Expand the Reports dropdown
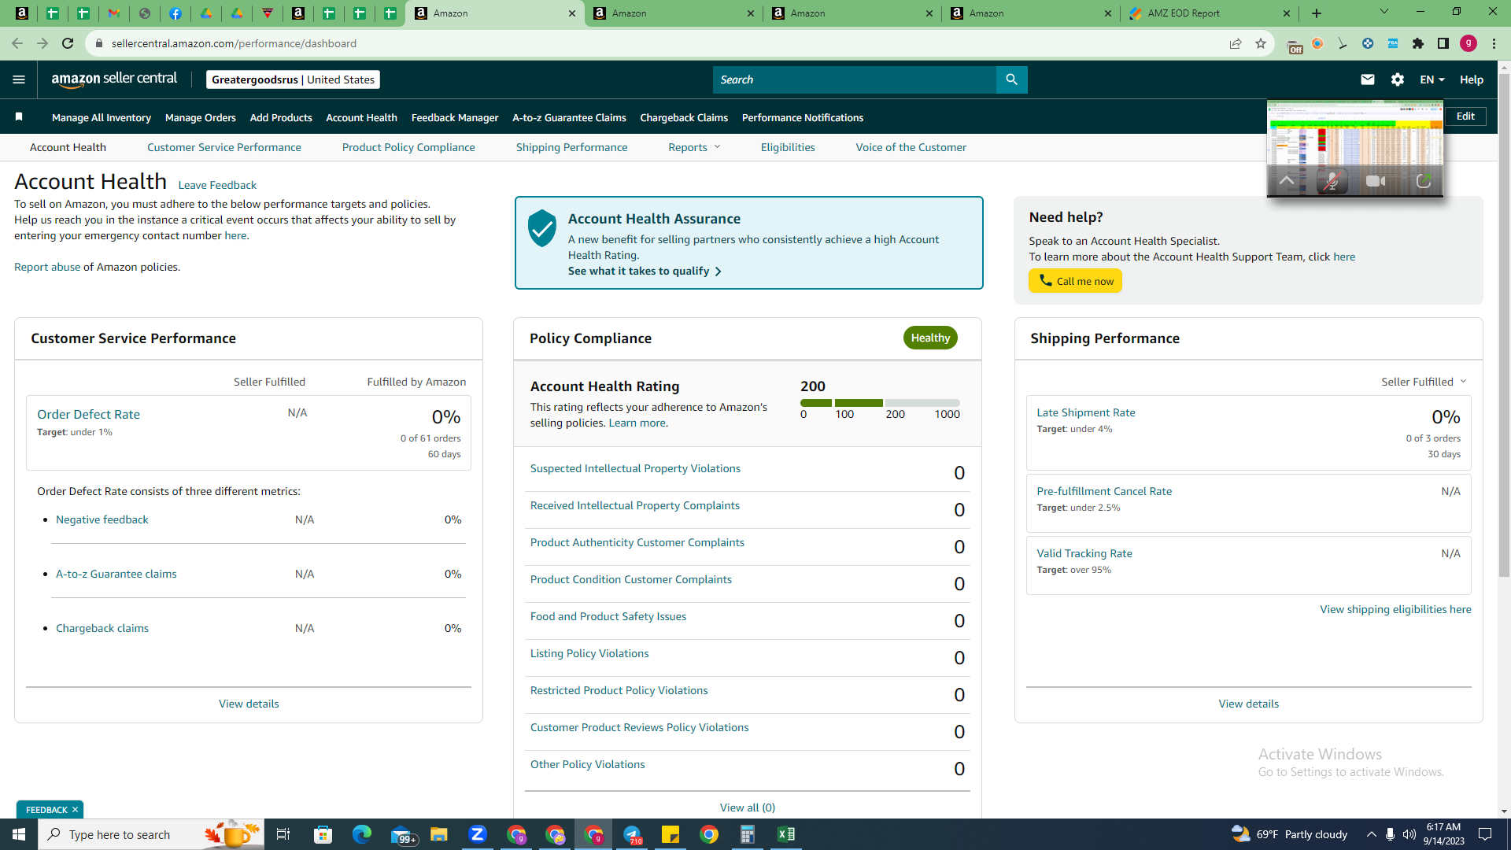Viewport: 1511px width, 850px height. pos(694,147)
